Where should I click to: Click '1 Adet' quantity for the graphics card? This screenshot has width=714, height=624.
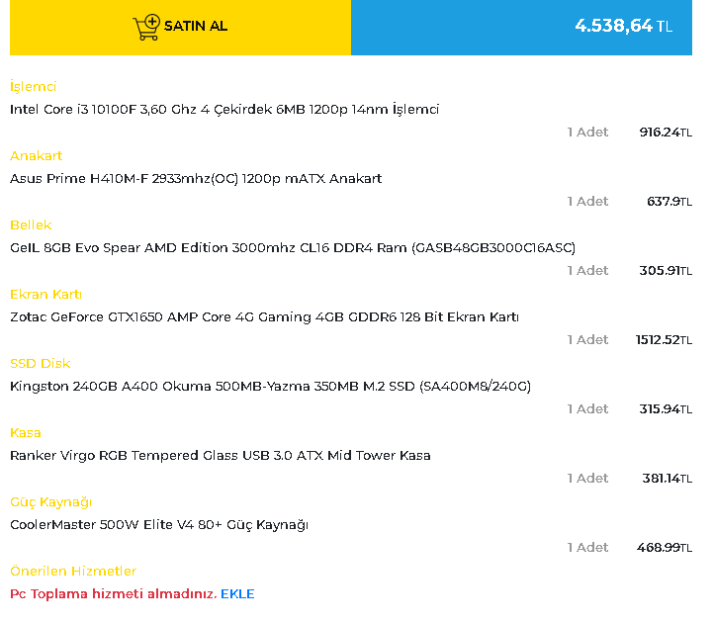pyautogui.click(x=587, y=340)
